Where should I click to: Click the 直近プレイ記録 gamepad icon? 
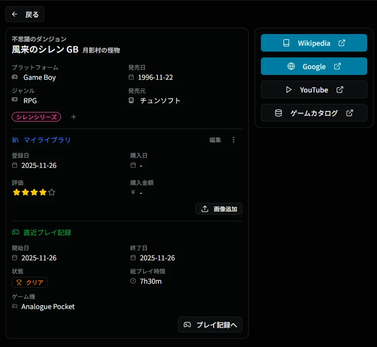point(16,232)
